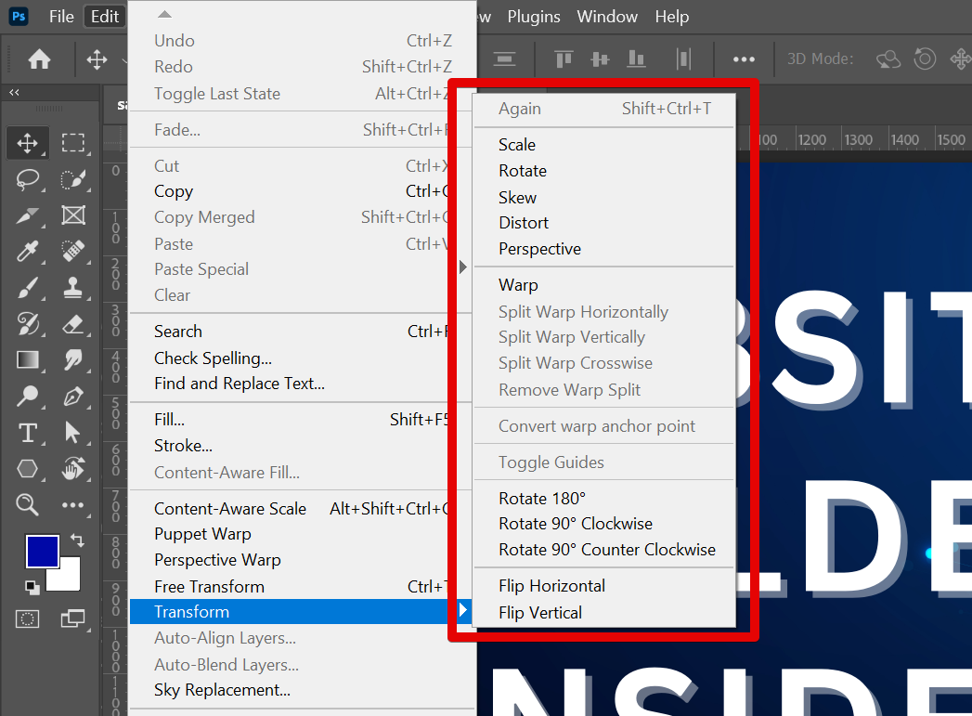Swap foreground and background colors

(x=76, y=539)
